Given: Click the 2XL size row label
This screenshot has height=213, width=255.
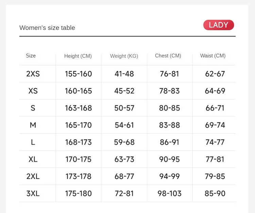Looking at the screenshot, I should click(x=33, y=176).
